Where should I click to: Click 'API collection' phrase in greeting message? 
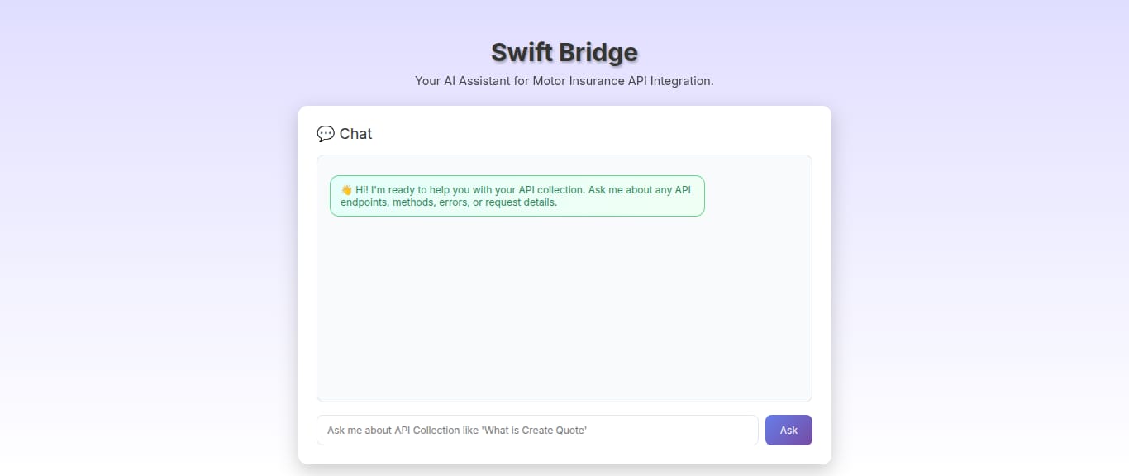point(550,190)
